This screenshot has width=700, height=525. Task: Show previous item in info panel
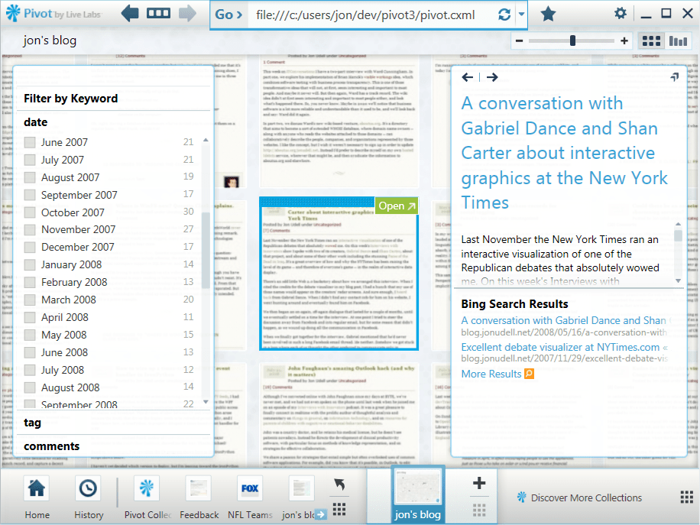click(x=468, y=77)
